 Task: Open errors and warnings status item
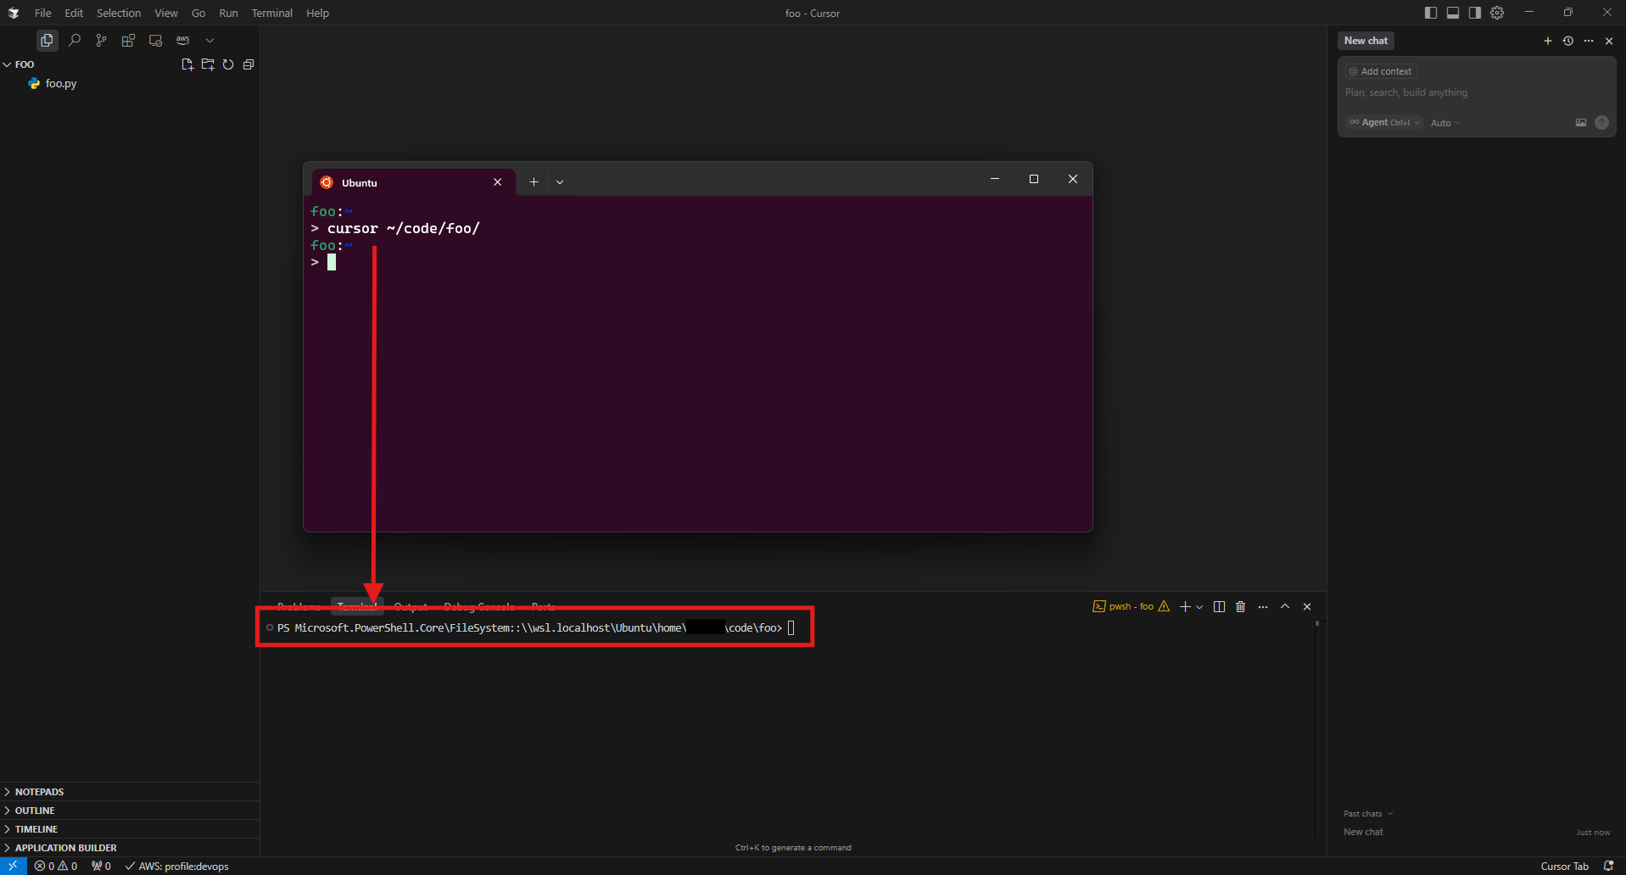(56, 866)
